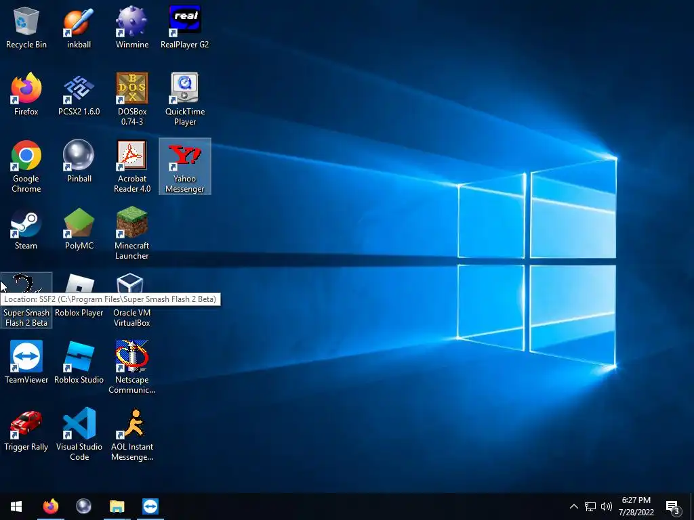
Task: Select the Firefox desktop shortcut
Action: [x=26, y=94]
